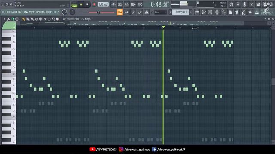This screenshot has height=154, width=275.
Task: Click the download content library icon
Action: [257, 12]
